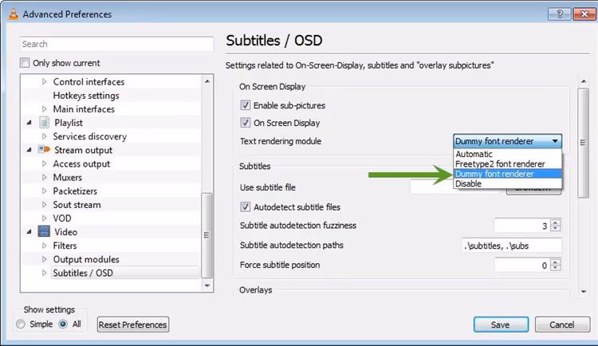Choose Automatic in the renderer list
This screenshot has width=598, height=346.
point(508,154)
